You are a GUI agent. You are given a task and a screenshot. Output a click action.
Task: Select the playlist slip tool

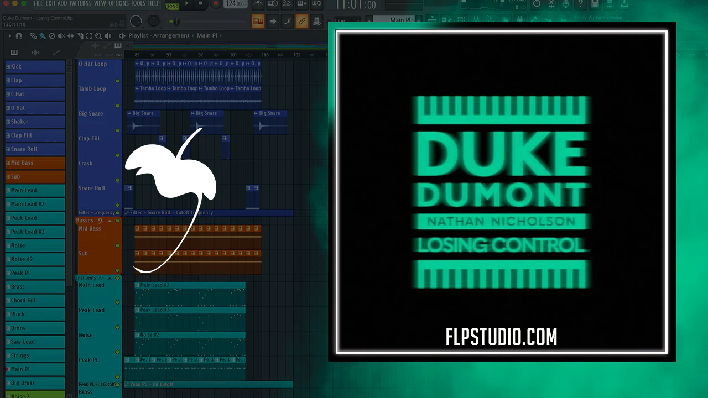tap(71, 36)
